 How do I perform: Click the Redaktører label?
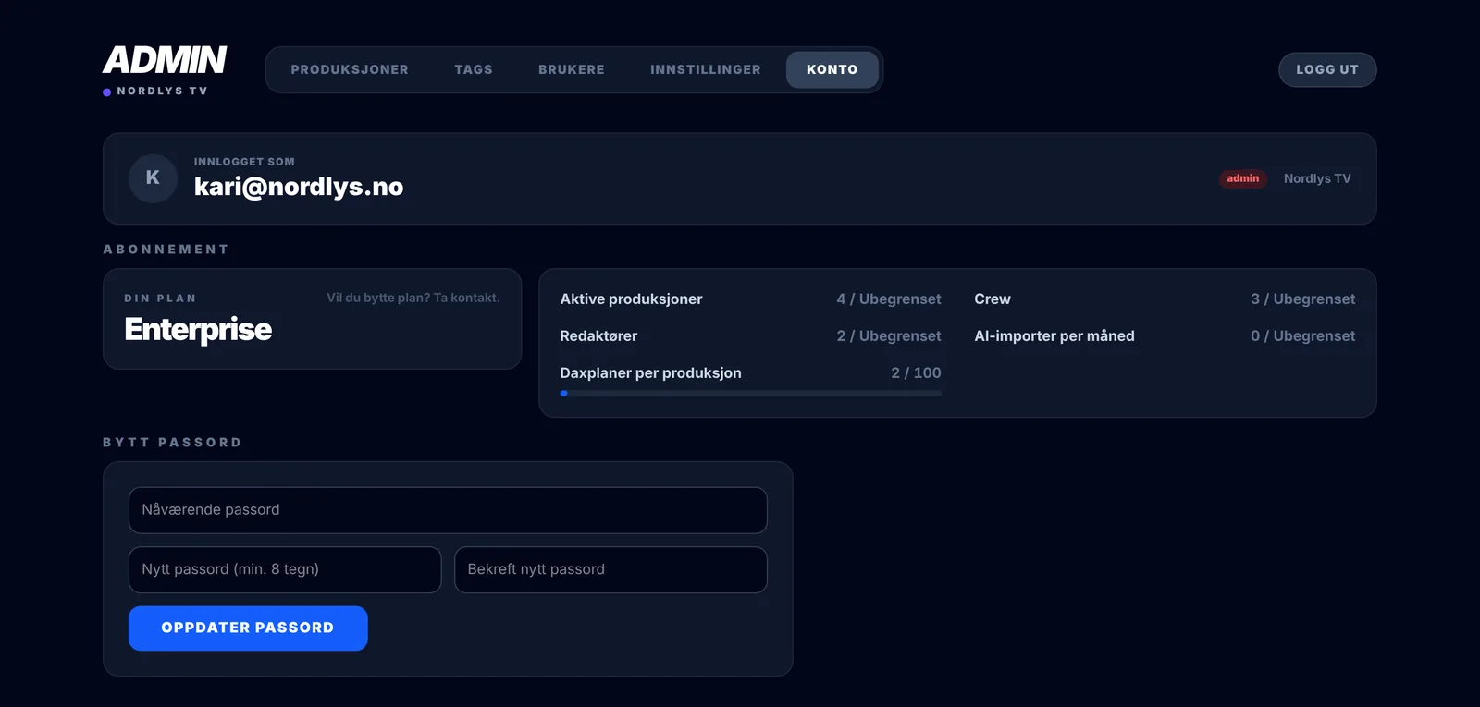coord(598,336)
